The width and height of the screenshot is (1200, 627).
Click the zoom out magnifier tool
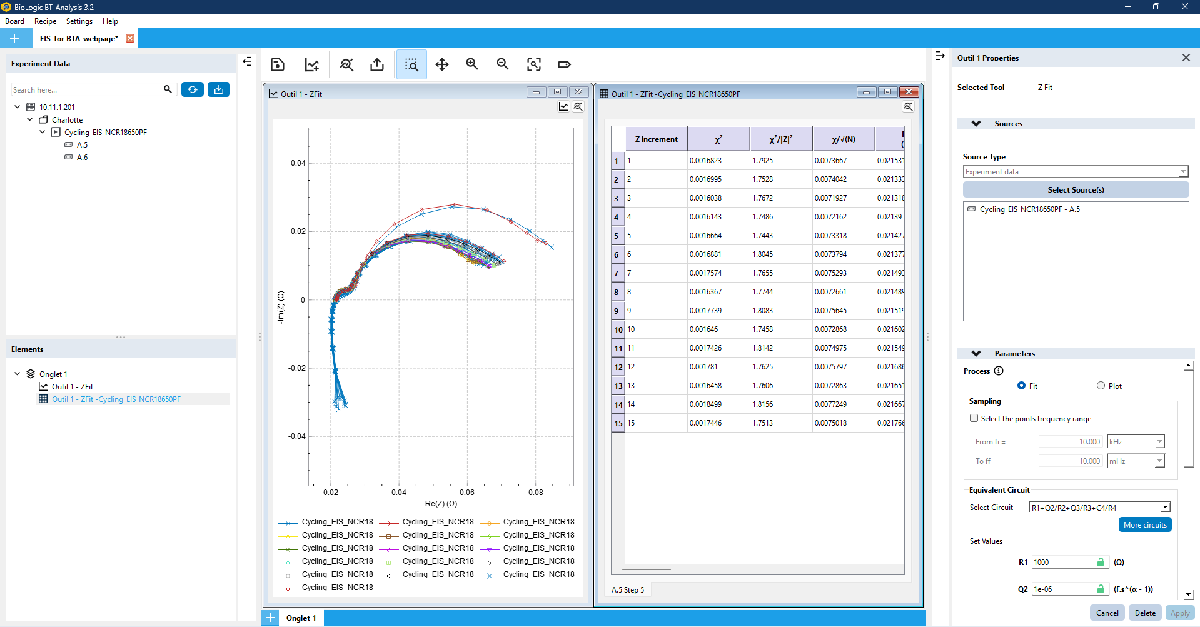(x=503, y=64)
